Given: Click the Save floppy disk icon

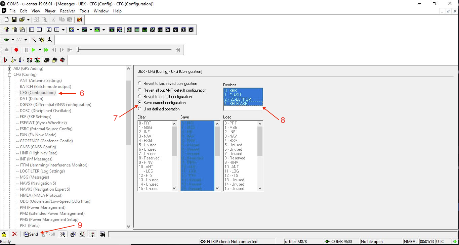Looking at the screenshot, I should 14,20.
